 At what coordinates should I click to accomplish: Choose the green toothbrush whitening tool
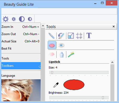coord(71,54)
